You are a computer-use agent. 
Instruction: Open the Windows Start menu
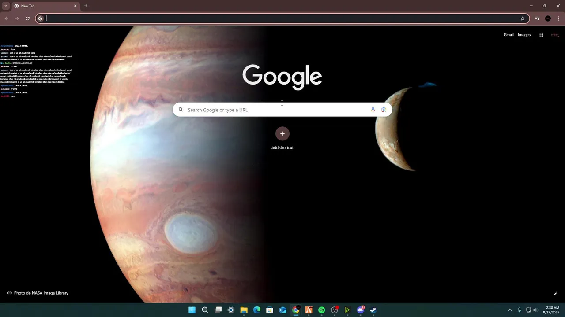(192, 310)
